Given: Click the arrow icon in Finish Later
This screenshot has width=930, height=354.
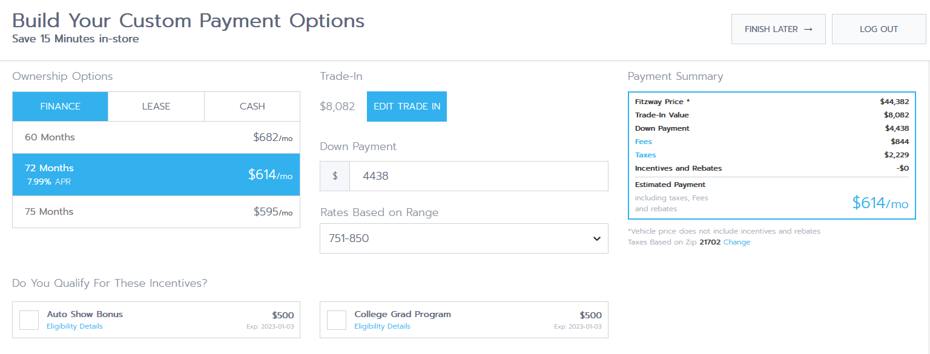Looking at the screenshot, I should coord(808,29).
